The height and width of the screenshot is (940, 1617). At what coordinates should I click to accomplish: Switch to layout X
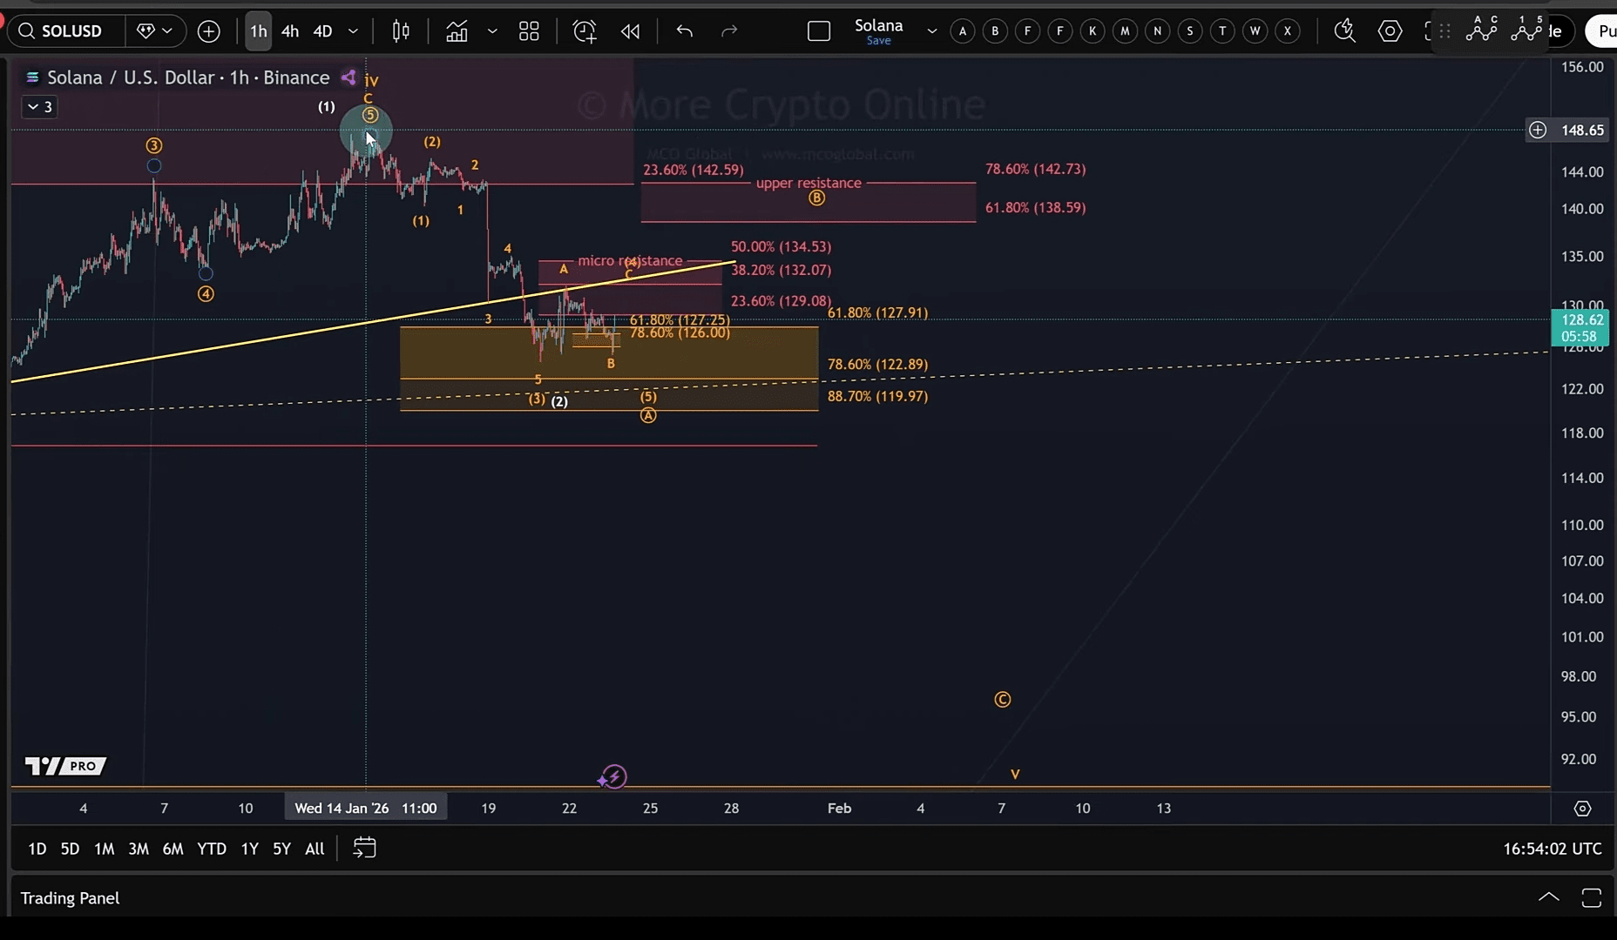(x=1288, y=31)
